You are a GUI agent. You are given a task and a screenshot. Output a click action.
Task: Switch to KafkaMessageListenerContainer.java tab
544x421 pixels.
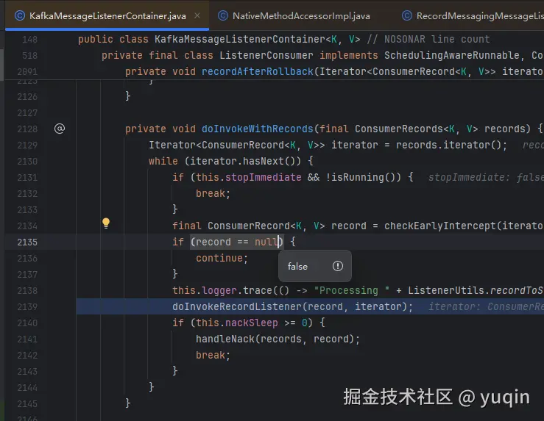pyautogui.click(x=107, y=16)
